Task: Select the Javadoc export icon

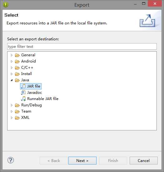Action: click(23, 93)
